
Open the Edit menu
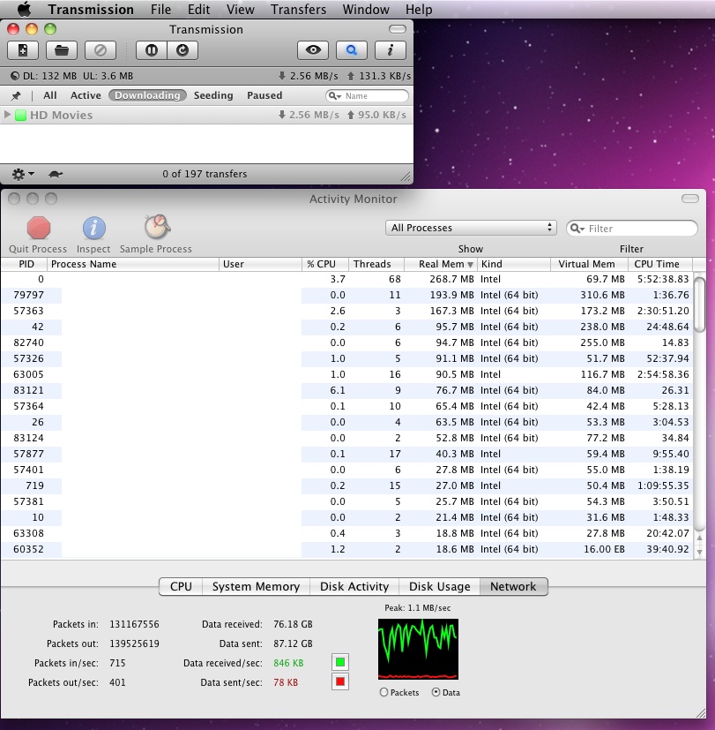(198, 10)
